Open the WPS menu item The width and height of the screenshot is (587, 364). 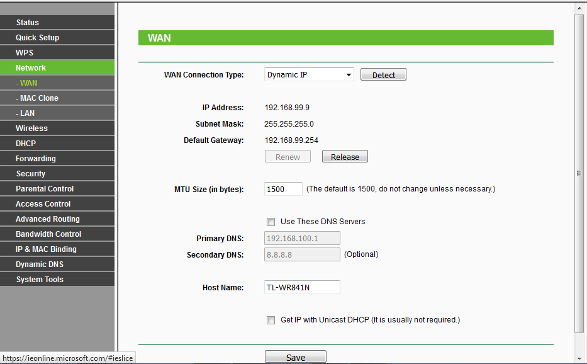(x=57, y=52)
